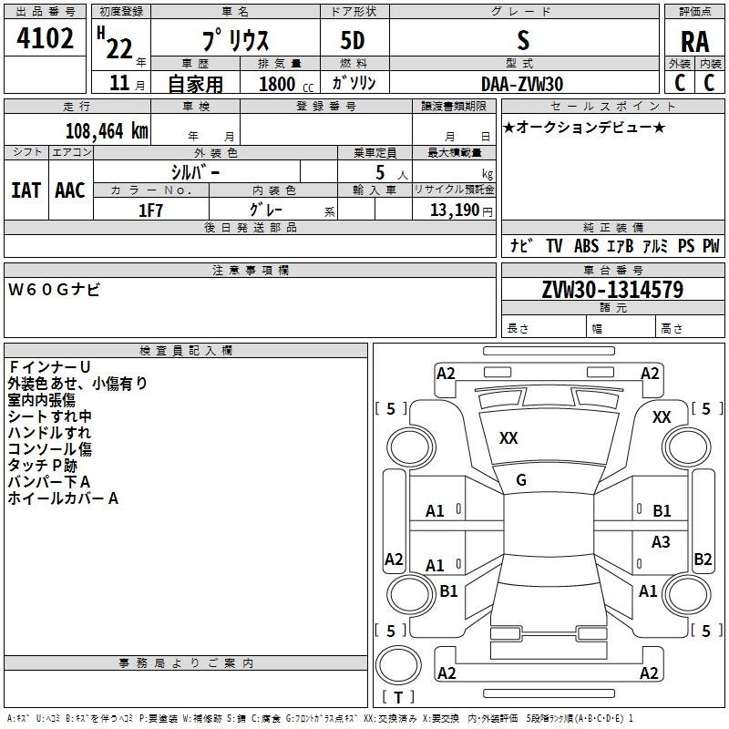Click the B2 mark on right side sill
The image size is (729, 729).
703,559
